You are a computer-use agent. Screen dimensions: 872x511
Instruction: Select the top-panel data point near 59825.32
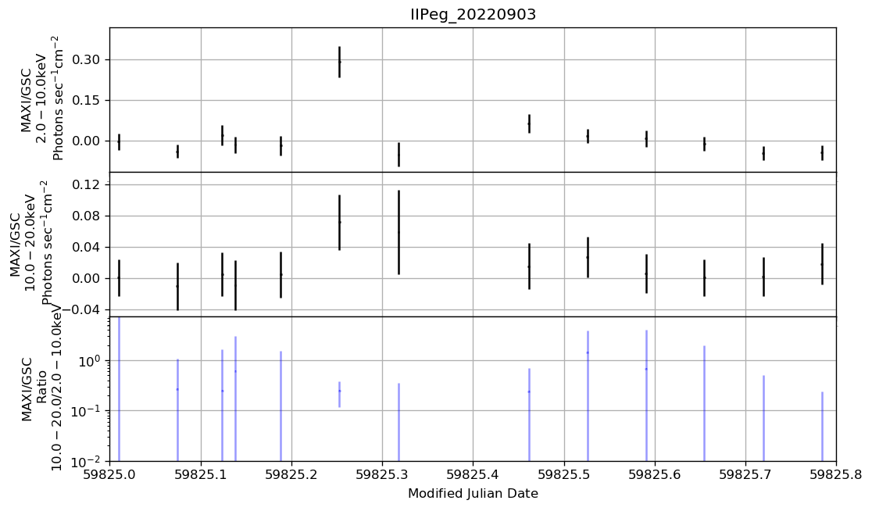(398, 155)
